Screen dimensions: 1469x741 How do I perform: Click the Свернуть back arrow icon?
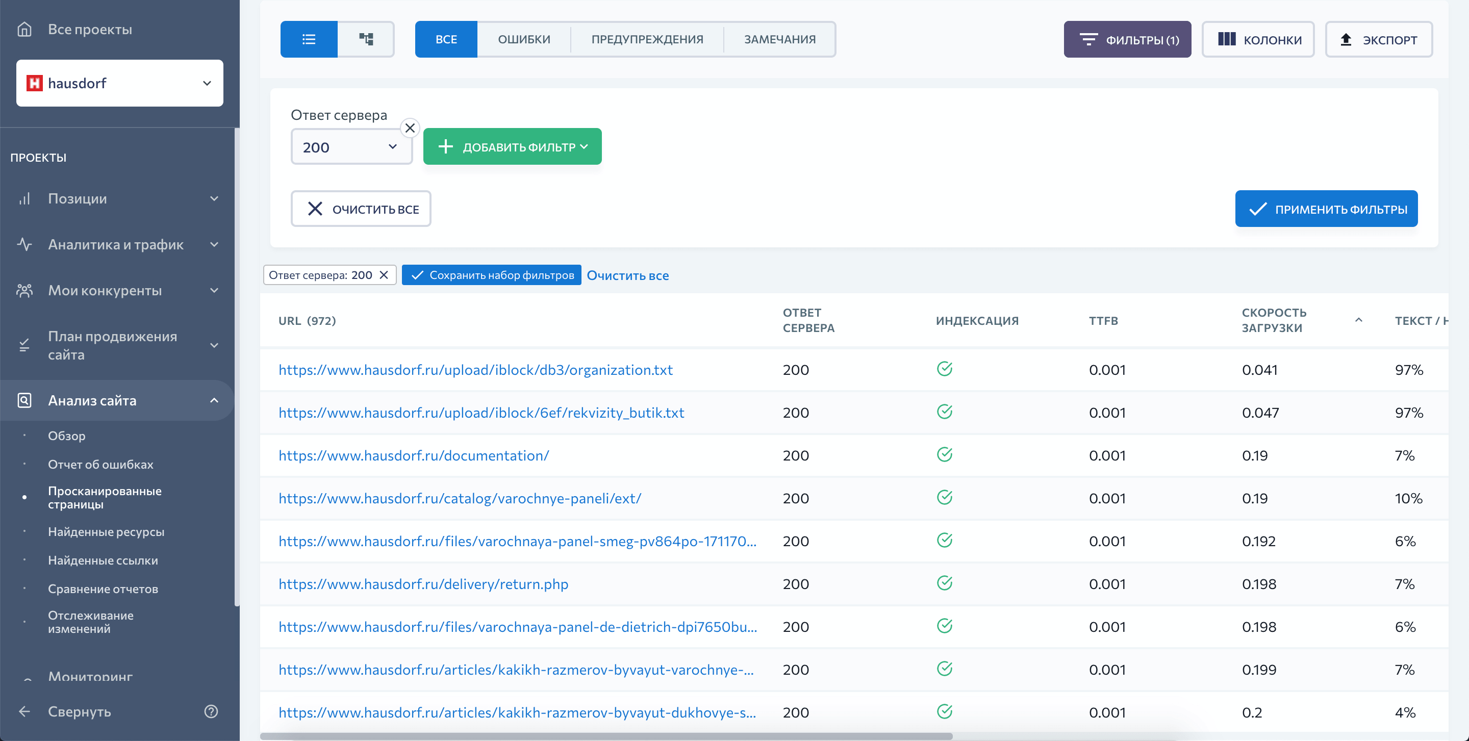(x=24, y=711)
